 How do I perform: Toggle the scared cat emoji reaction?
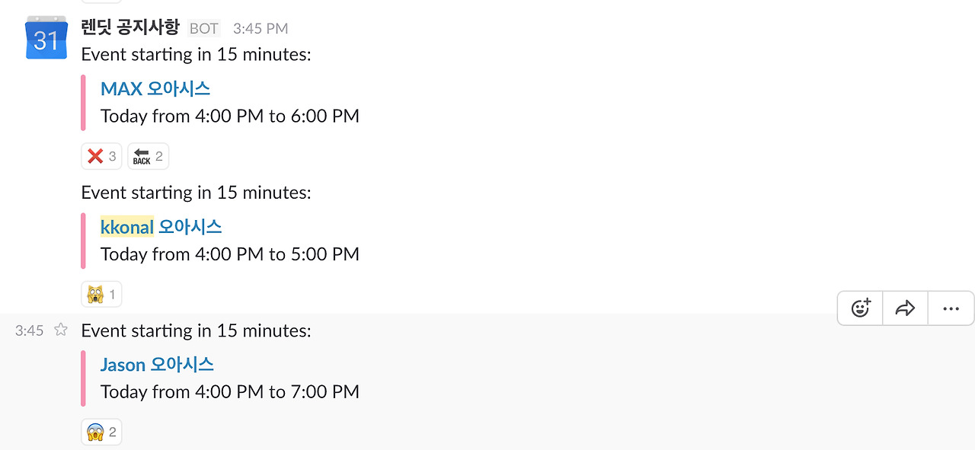click(101, 294)
